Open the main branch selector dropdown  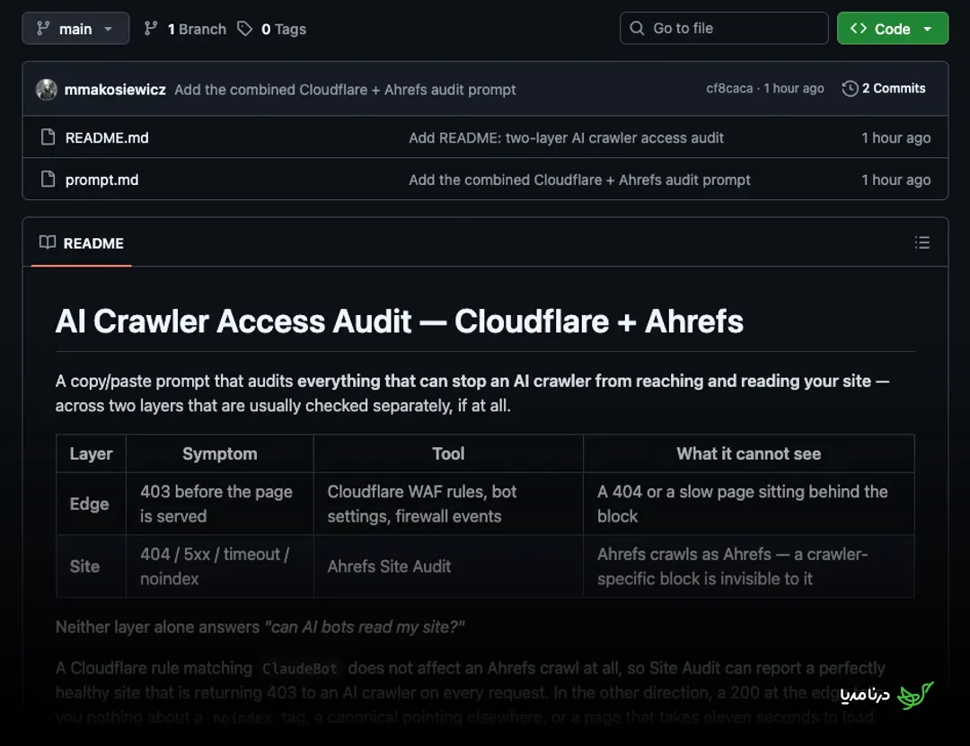(x=75, y=29)
